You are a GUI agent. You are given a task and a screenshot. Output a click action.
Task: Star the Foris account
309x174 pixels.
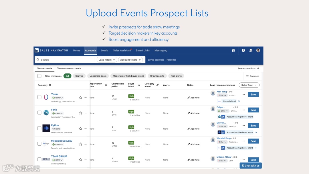pos(81,113)
